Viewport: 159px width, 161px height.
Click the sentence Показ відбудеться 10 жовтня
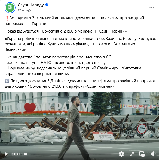click(x=66, y=31)
